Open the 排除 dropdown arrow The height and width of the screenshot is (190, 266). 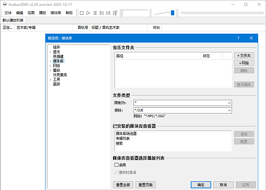[x=229, y=110]
